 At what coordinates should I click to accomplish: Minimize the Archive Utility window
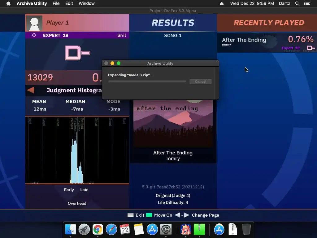point(112,63)
